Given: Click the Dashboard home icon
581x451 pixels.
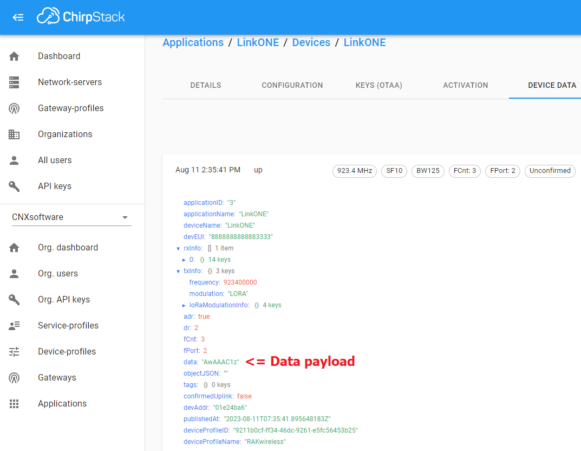Looking at the screenshot, I should [x=14, y=56].
